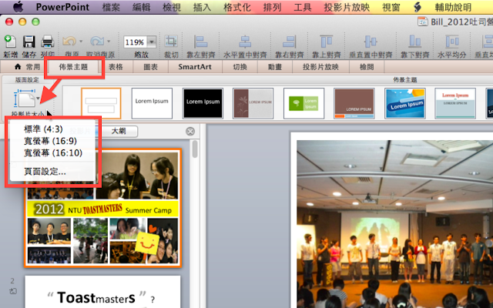Click the 靠下對齊 align bottom icon
Viewport: 493px width, 308px height.
(x=415, y=41)
